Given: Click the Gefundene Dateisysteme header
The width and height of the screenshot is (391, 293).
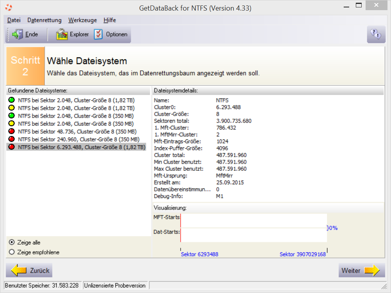Looking at the screenshot, I should tap(79, 91).
